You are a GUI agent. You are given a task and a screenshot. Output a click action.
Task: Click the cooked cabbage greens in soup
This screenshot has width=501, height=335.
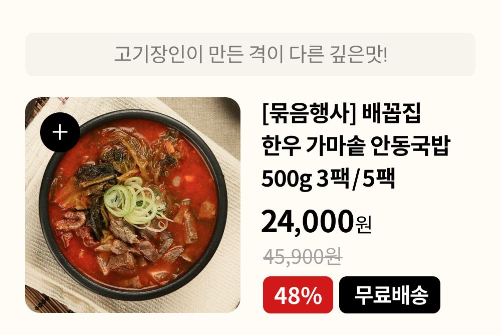(128, 153)
